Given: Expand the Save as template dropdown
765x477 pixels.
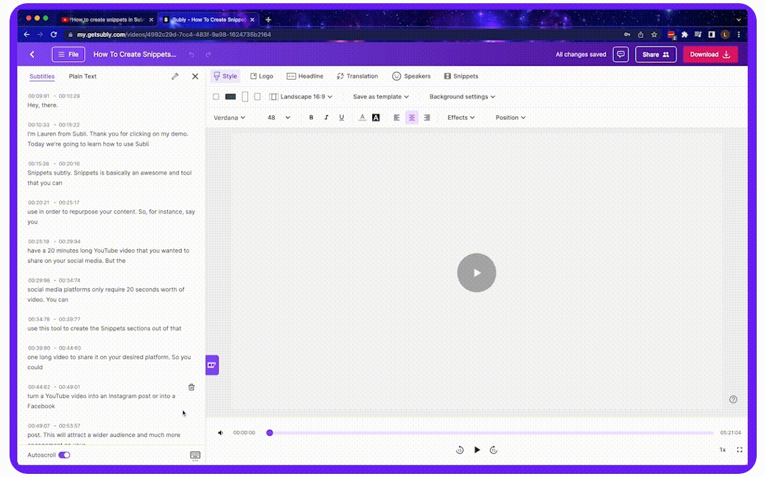Looking at the screenshot, I should click(381, 97).
